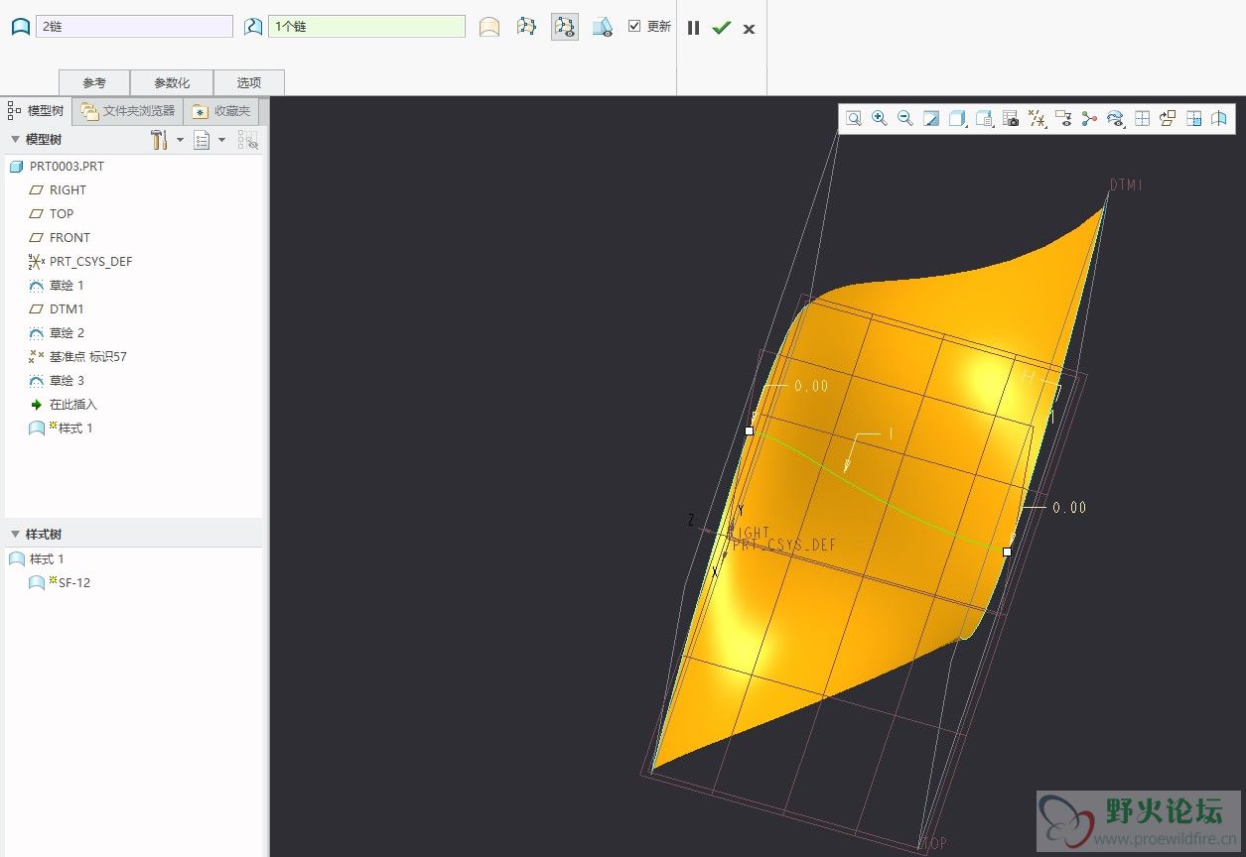1246x857 pixels.
Task: Open the model tree settings hammer icon
Action: click(159, 140)
